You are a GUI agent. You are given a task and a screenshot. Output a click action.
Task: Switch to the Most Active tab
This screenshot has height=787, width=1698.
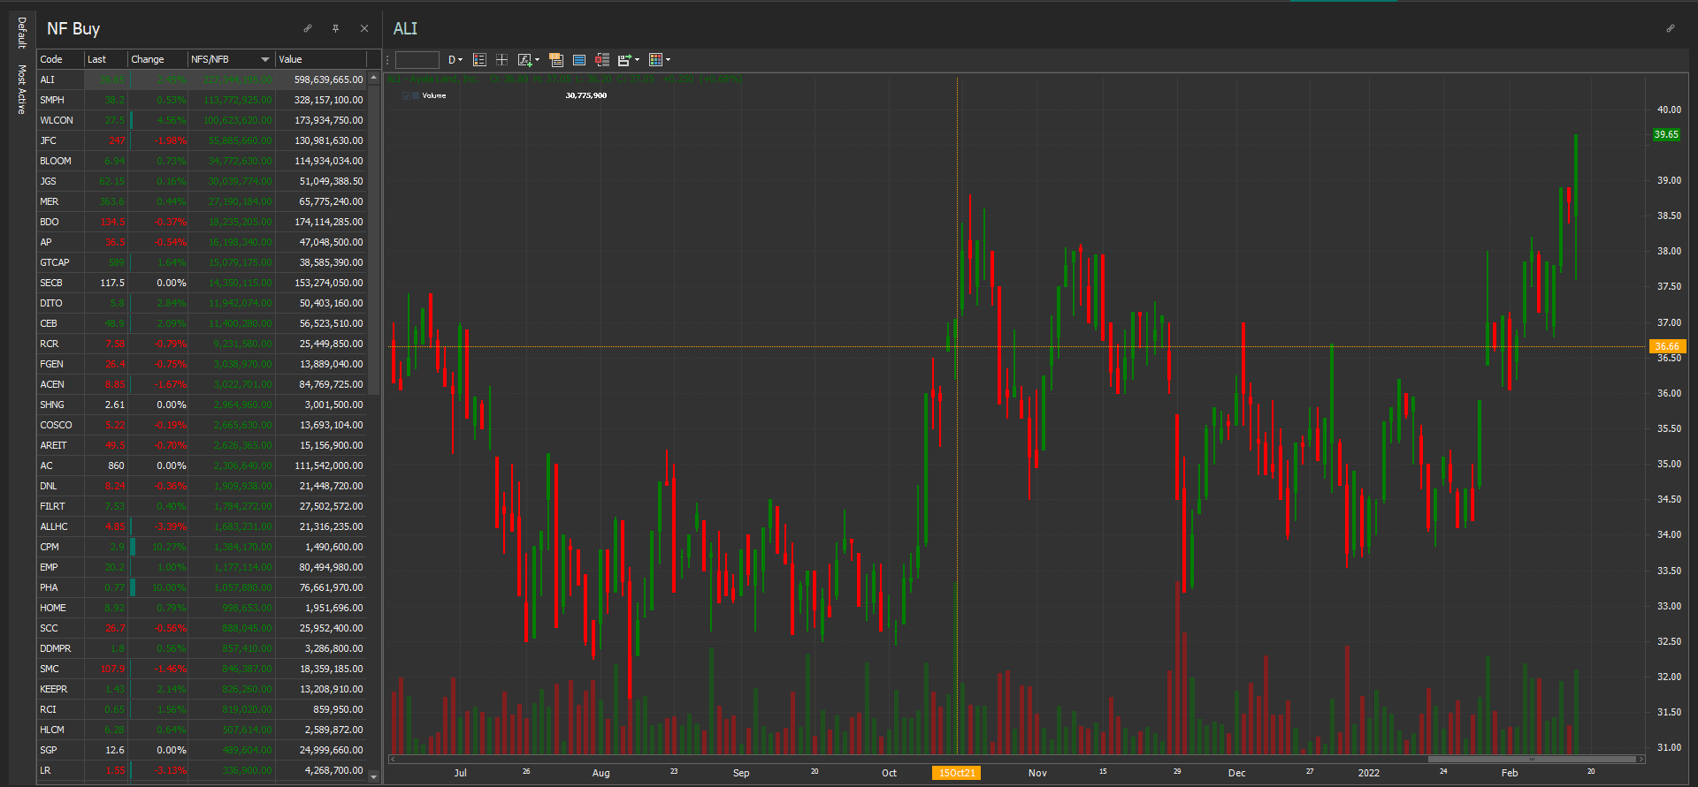tap(22, 89)
